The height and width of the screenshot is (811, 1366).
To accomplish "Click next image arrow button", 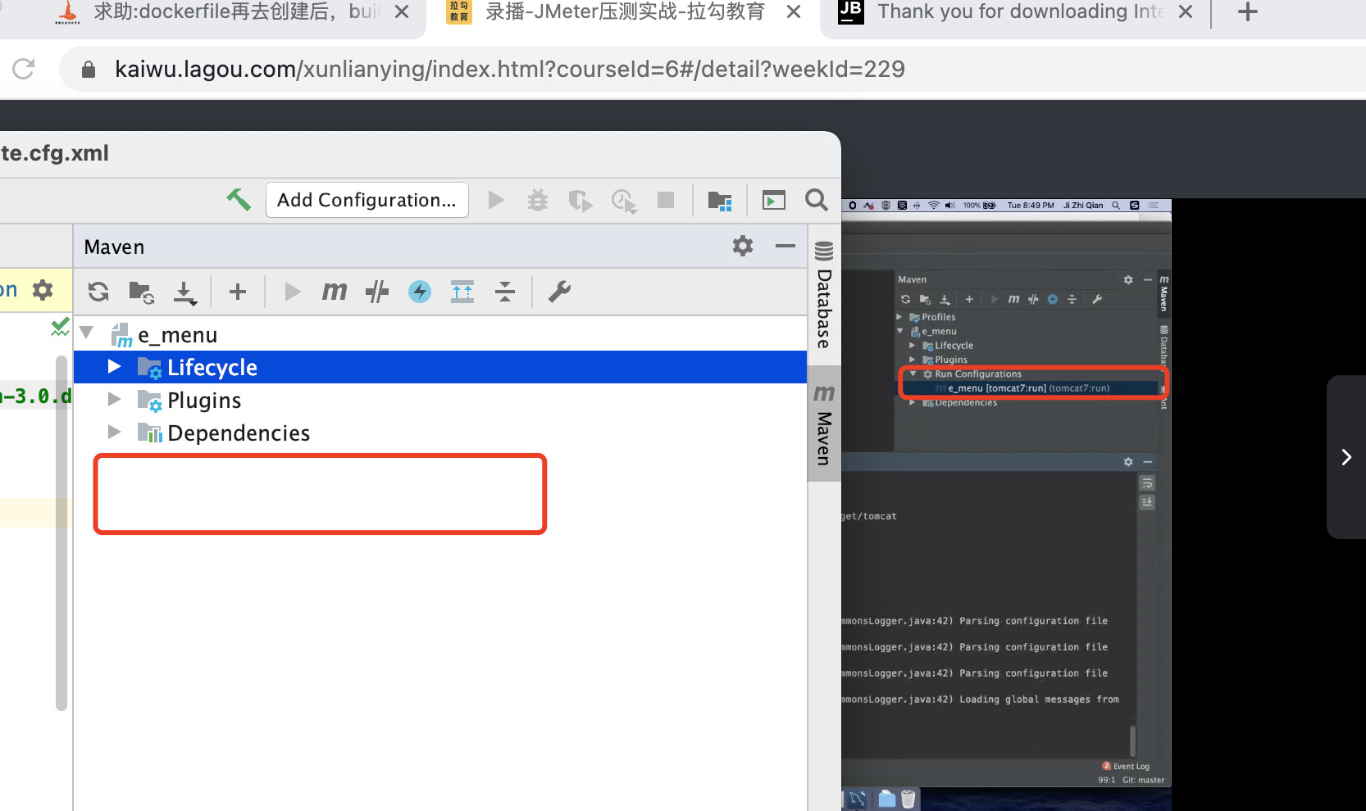I will point(1346,457).
